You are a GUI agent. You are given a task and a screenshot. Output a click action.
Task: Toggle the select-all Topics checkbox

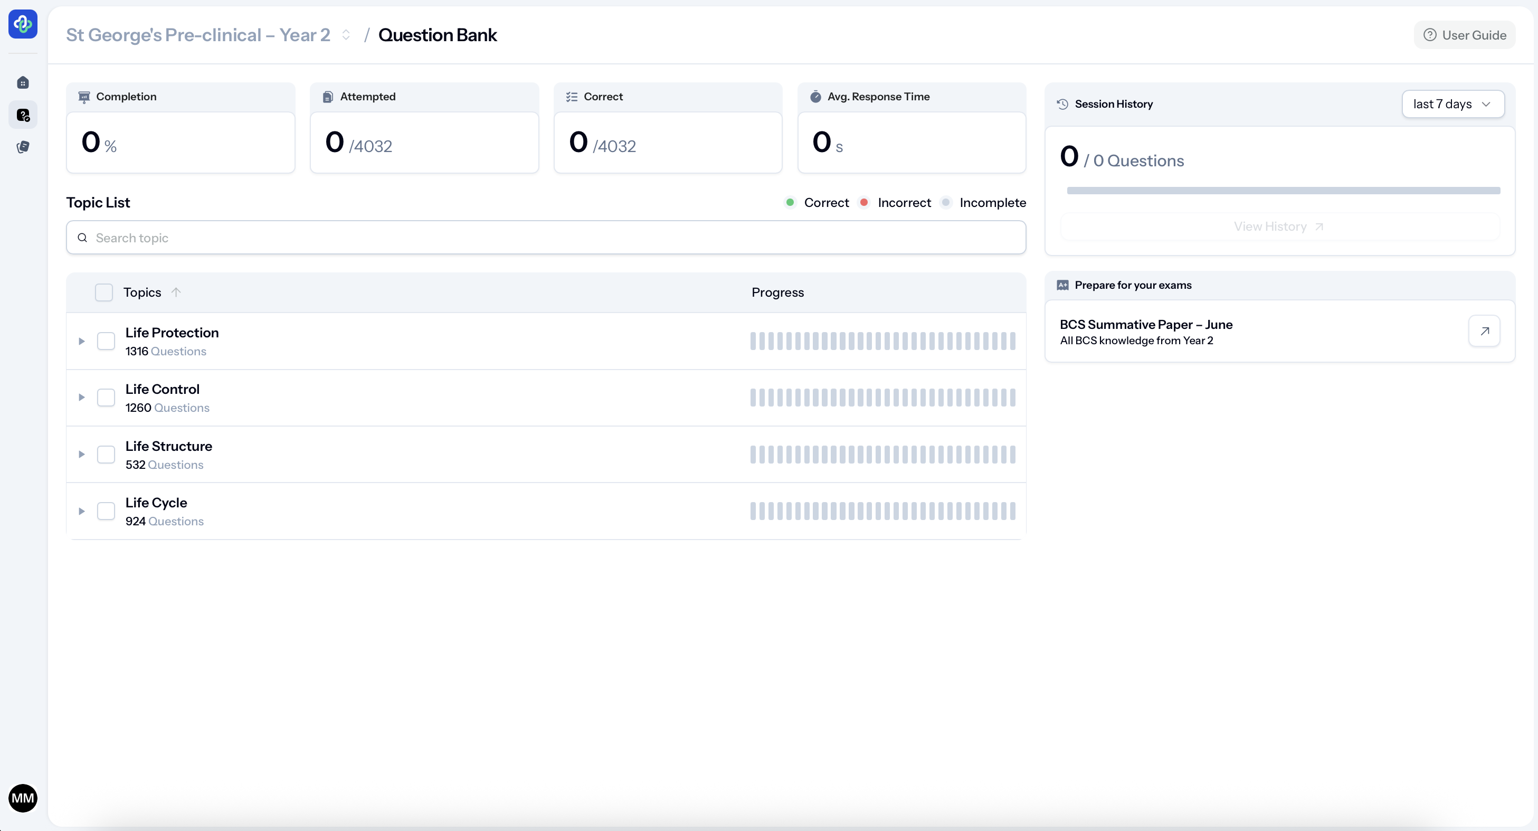pyautogui.click(x=104, y=292)
